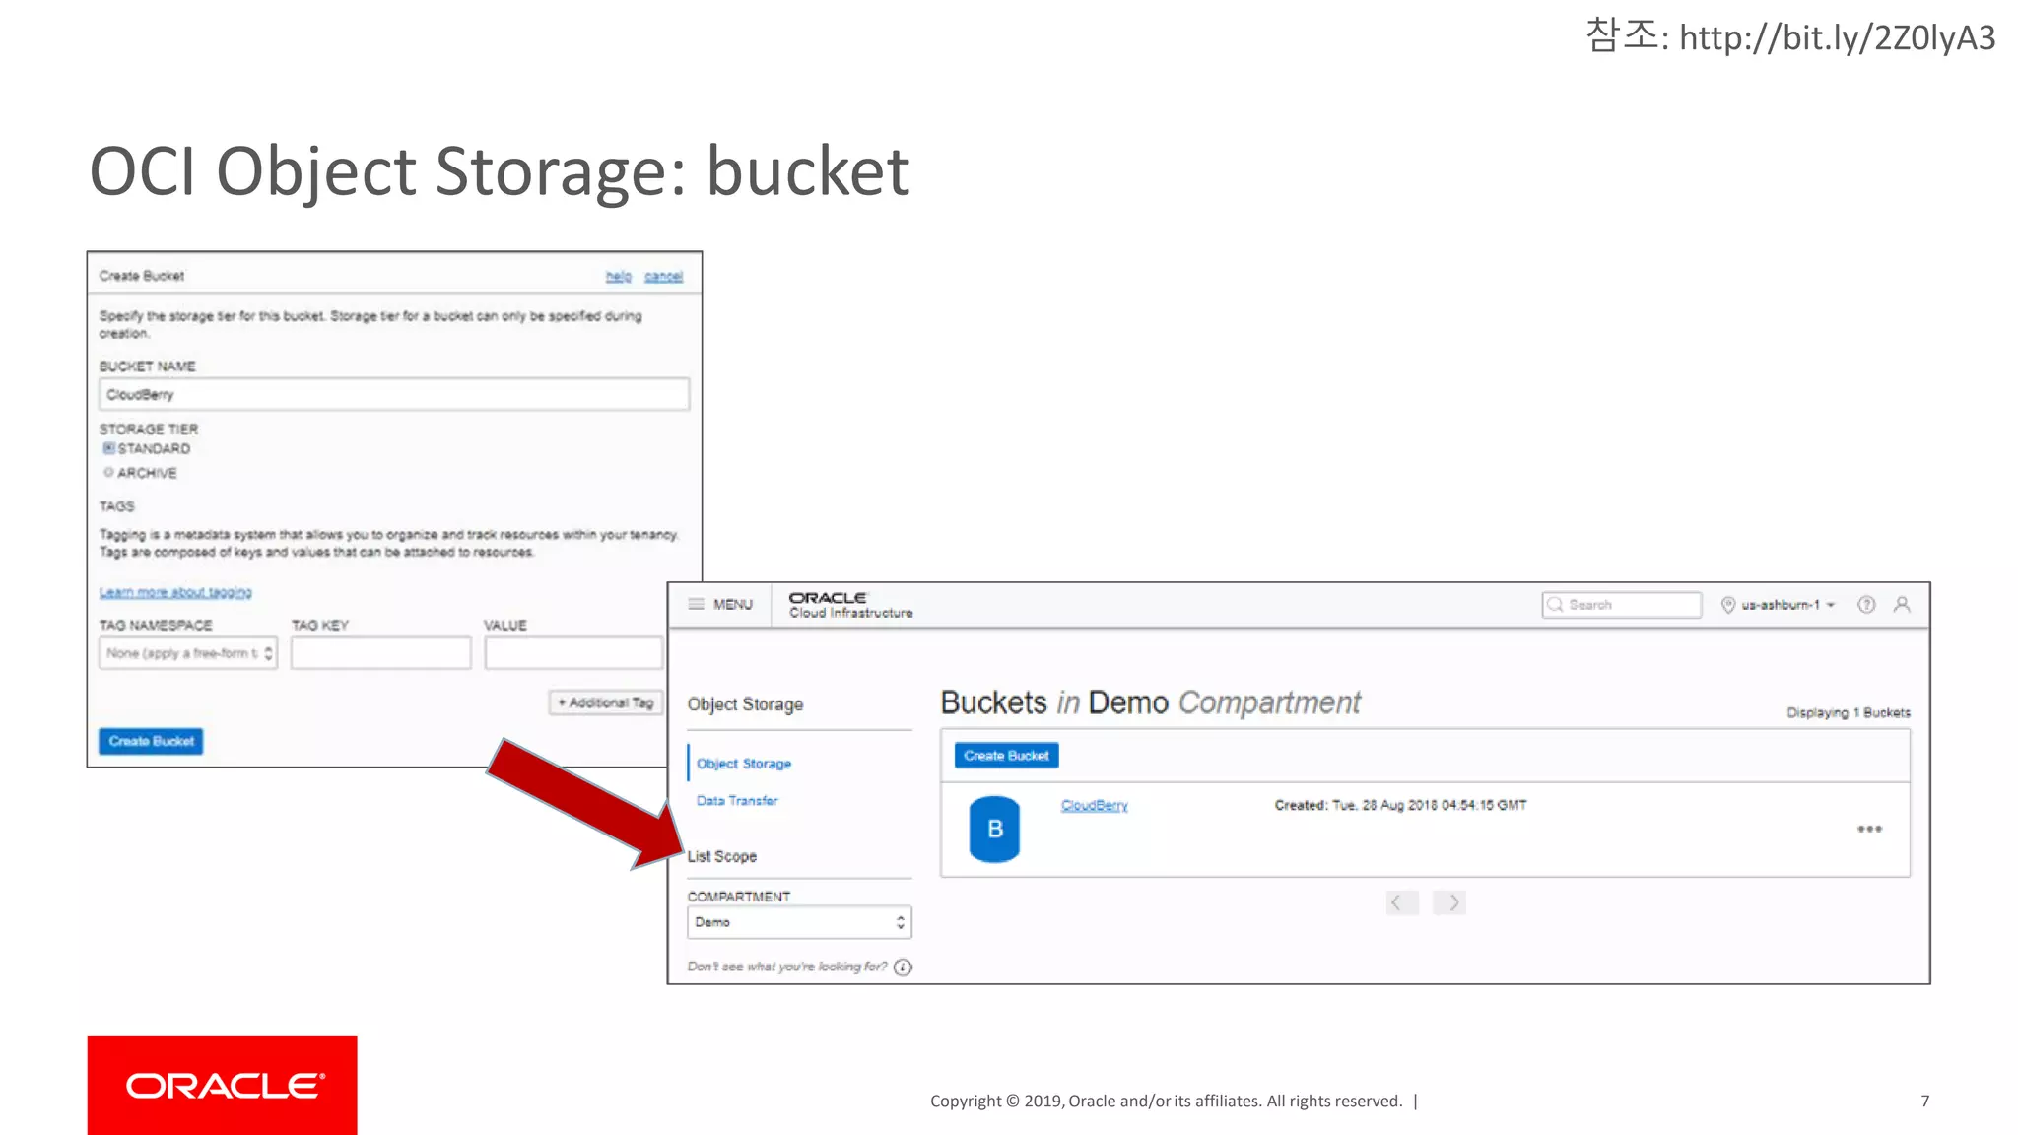Go to next page arrow
The image size is (2018, 1135).
pyautogui.click(x=1449, y=902)
